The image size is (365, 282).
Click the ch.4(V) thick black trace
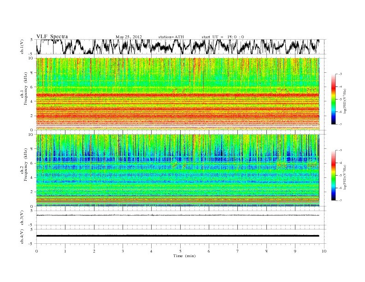(178, 236)
